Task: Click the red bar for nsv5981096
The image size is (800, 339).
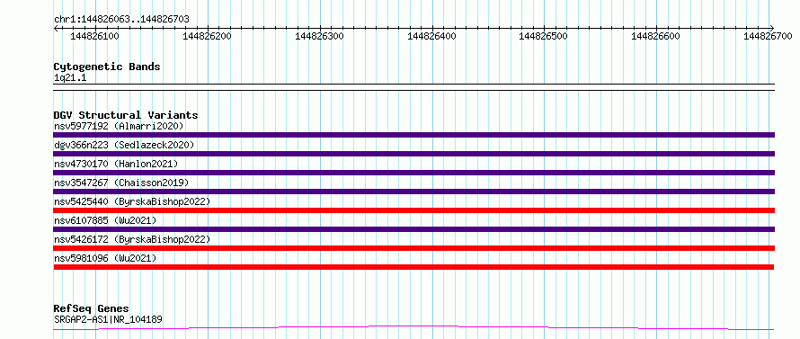Action: tap(413, 267)
